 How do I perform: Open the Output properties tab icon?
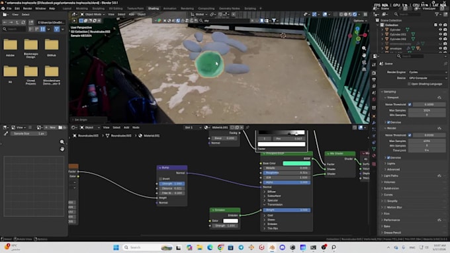pos(374,80)
